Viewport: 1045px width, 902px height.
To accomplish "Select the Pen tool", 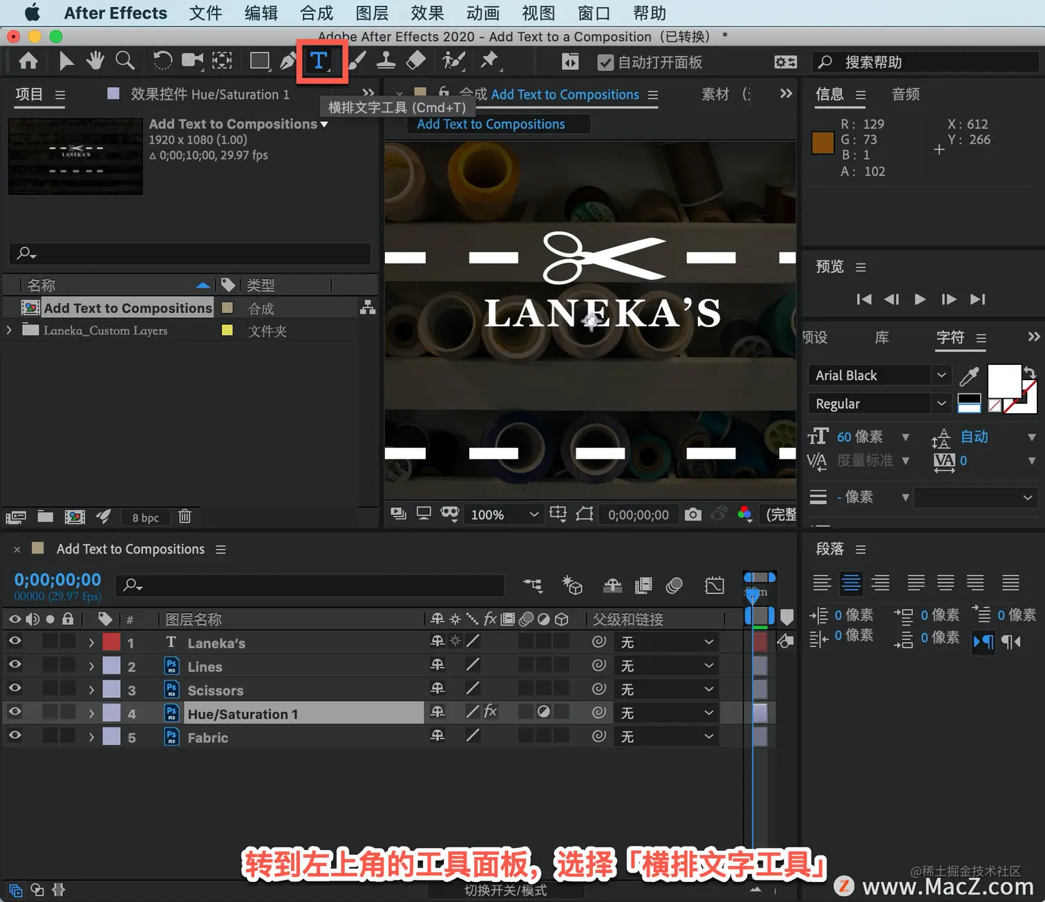I will pyautogui.click(x=288, y=61).
